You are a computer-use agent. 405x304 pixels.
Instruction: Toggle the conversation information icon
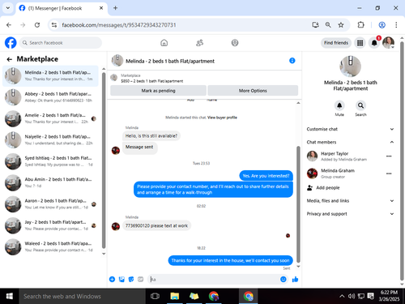[292, 61]
